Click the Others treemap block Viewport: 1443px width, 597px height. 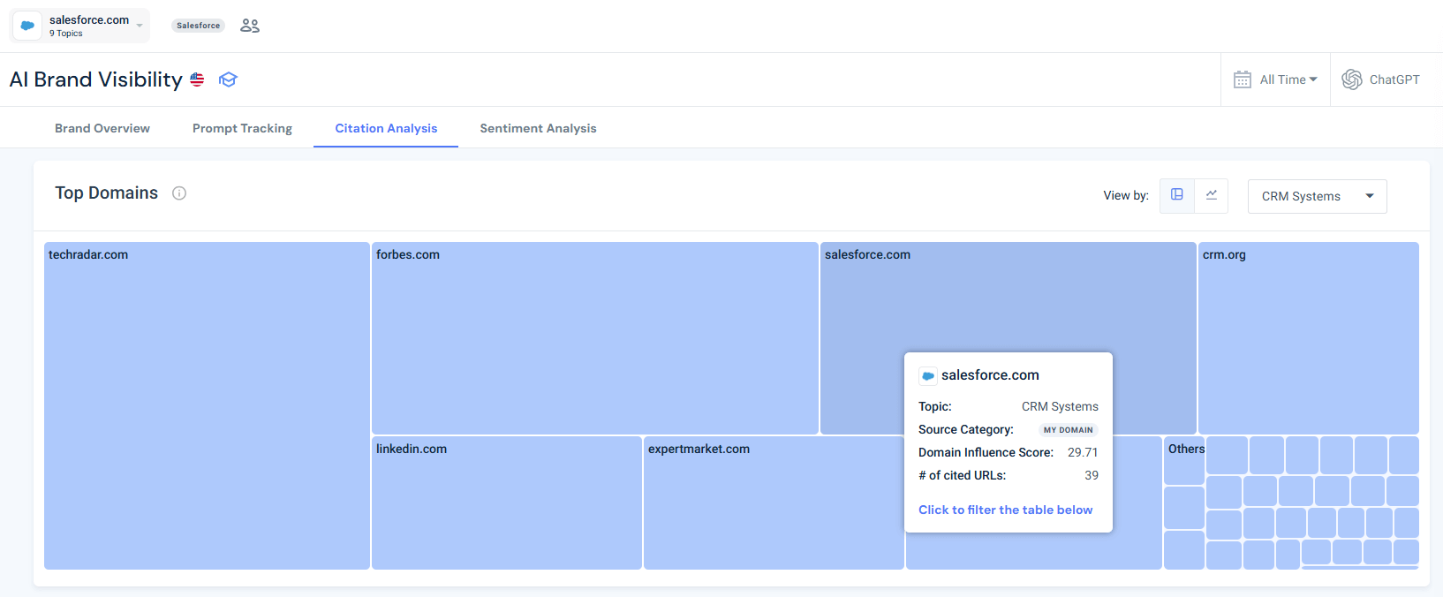[1184, 460]
